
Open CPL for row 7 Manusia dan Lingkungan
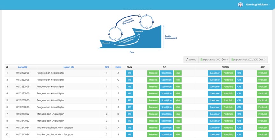click(x=239, y=114)
